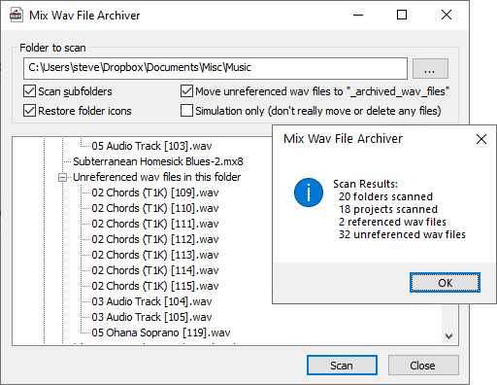Select Subterranean Homesick Blues-2.mx8 item
The image size is (497, 385).
pyautogui.click(x=158, y=161)
